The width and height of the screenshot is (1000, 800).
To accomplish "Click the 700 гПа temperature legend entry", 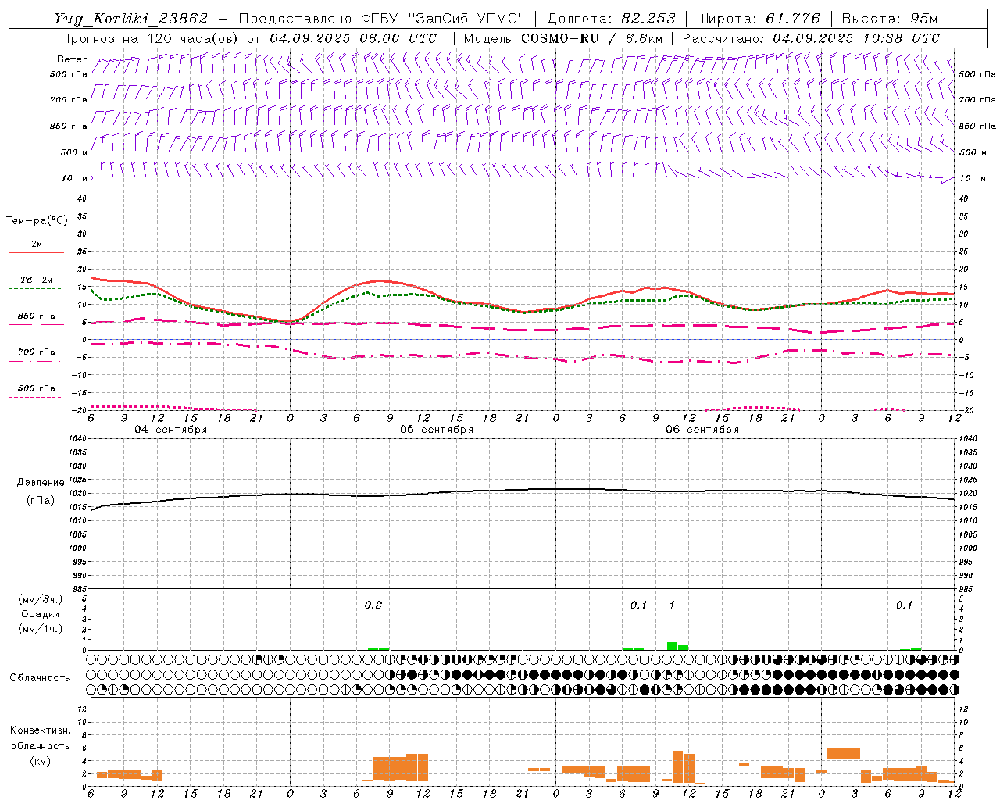I will [37, 352].
